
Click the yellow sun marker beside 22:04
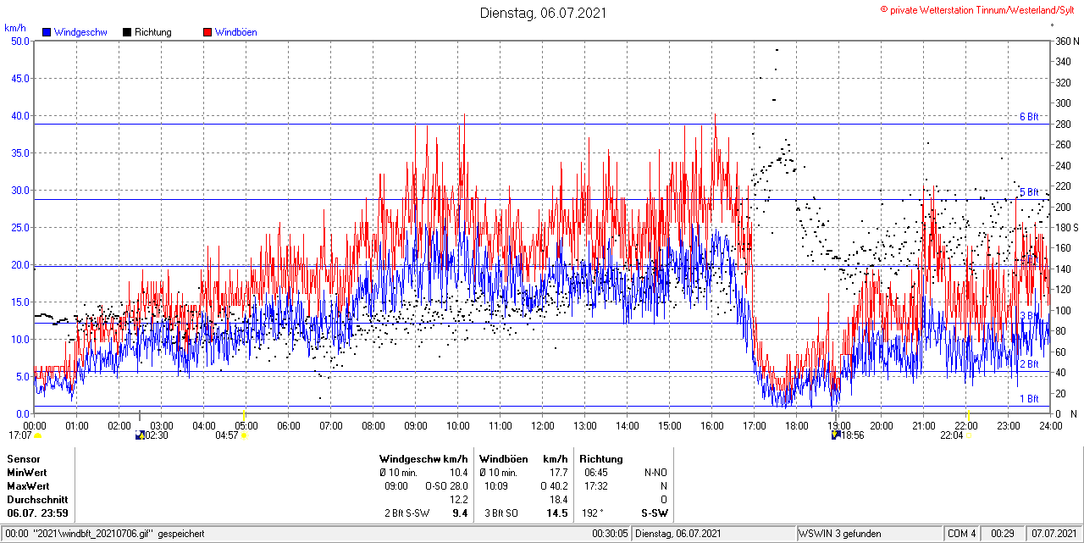pyautogui.click(x=970, y=435)
